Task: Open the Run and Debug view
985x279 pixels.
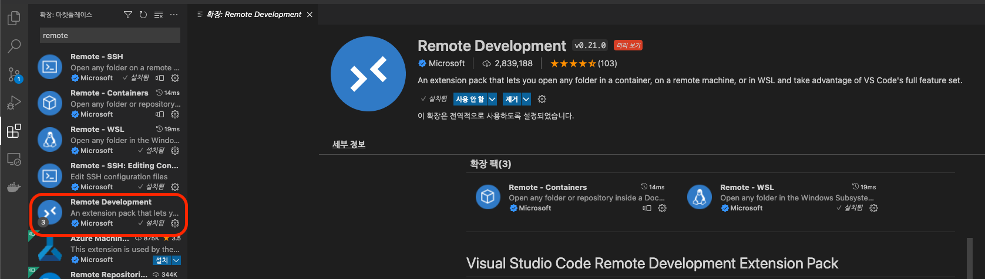Action: tap(14, 102)
